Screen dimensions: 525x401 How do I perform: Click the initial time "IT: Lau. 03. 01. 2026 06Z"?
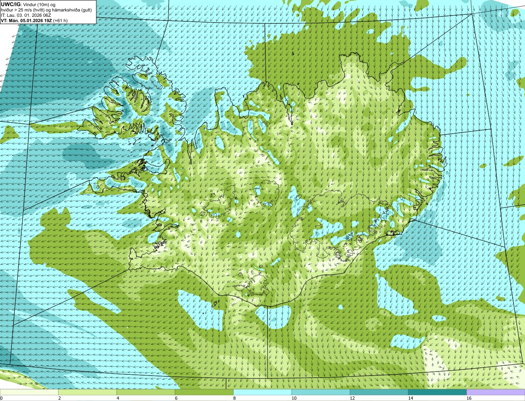tap(26, 15)
